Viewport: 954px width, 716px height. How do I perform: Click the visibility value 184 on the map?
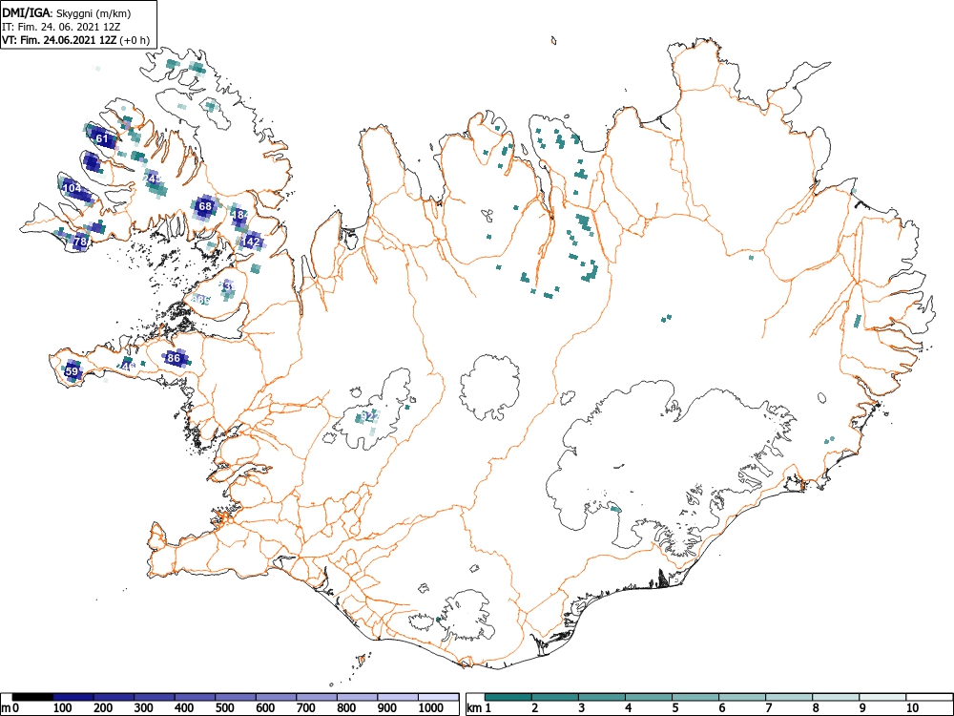tap(241, 215)
